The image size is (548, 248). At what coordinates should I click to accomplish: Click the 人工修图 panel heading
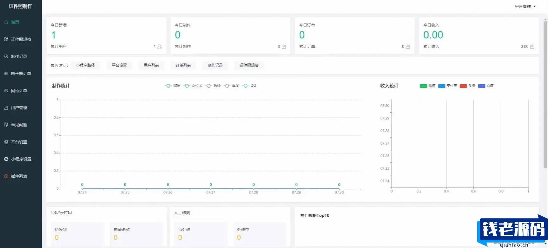pyautogui.click(x=182, y=213)
